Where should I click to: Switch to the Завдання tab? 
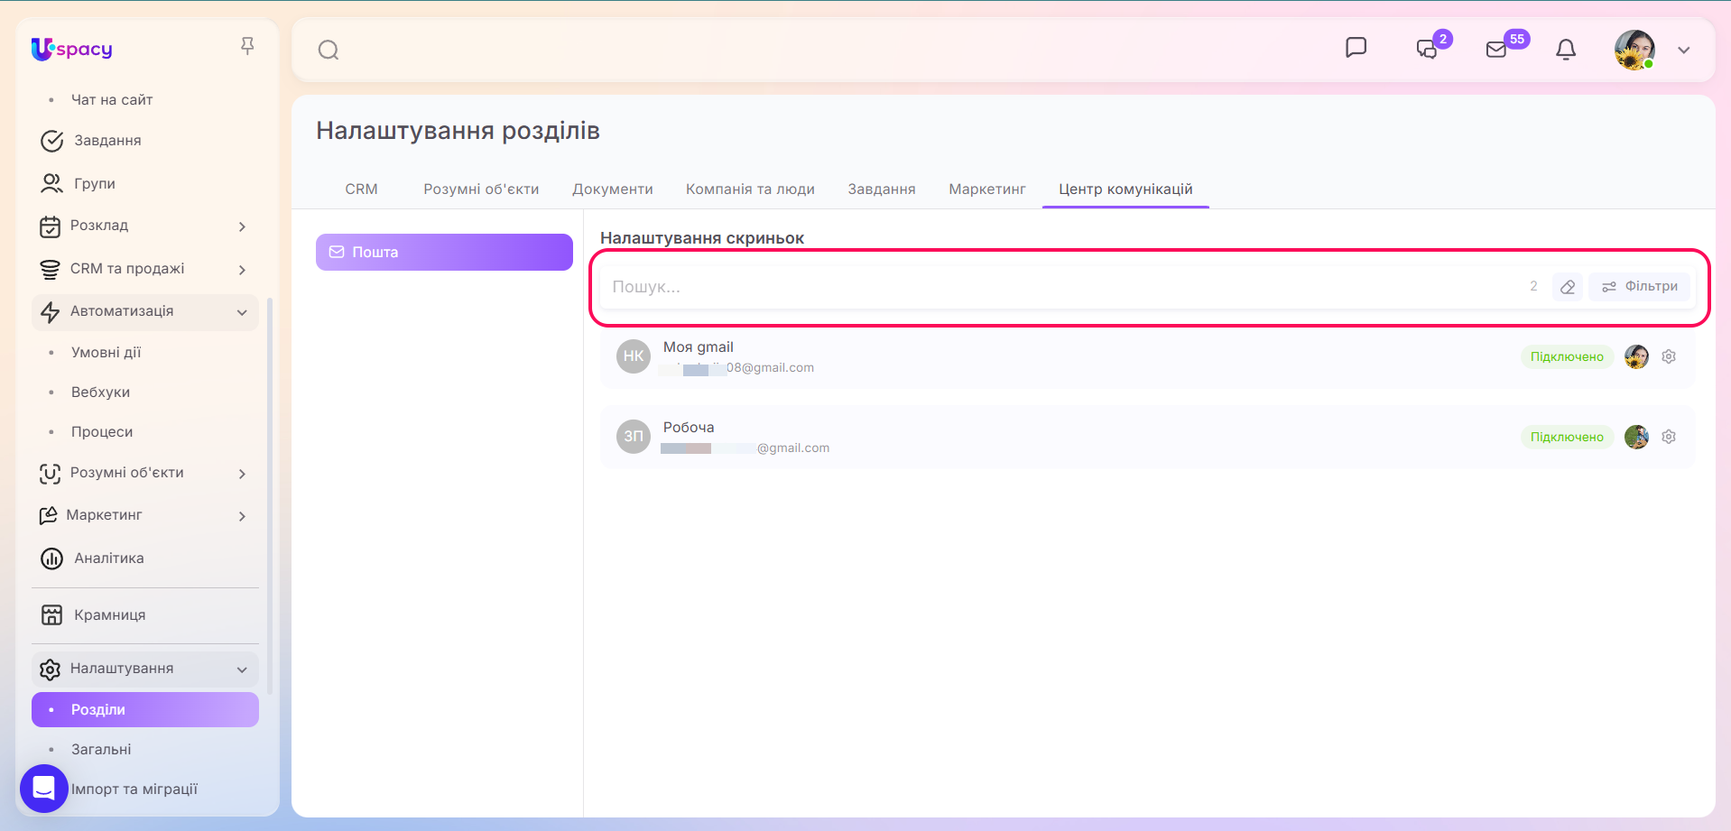pos(882,189)
